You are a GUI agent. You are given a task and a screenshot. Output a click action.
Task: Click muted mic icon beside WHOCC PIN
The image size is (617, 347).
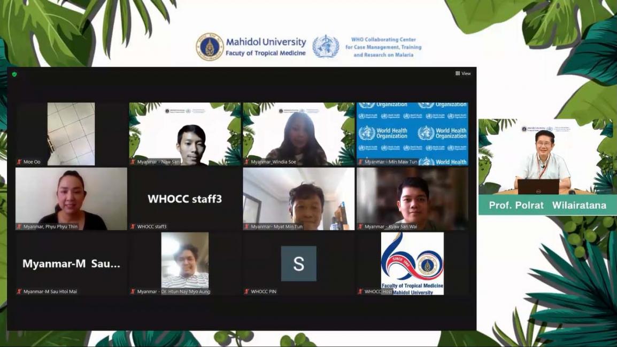click(x=246, y=291)
